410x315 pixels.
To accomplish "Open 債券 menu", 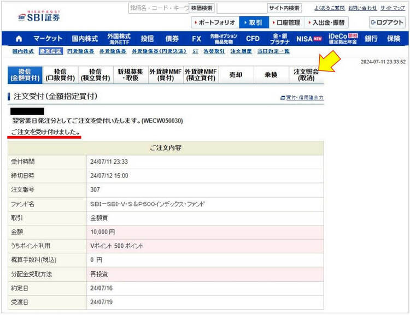I will coord(172,39).
